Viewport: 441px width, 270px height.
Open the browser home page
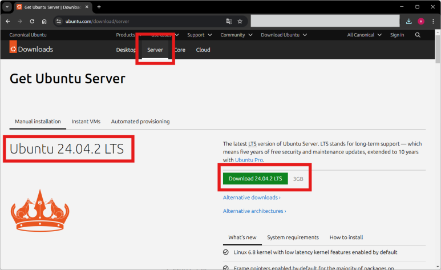(44, 21)
